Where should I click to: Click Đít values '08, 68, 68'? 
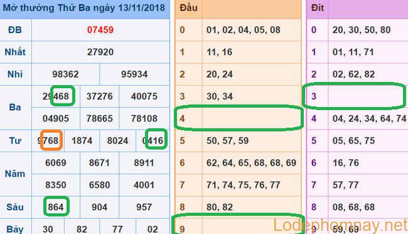click(x=353, y=207)
